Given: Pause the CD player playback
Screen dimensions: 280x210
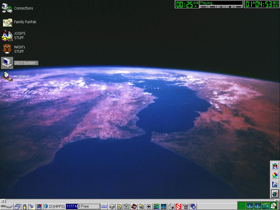Looking at the screenshot, I should [221, 7].
